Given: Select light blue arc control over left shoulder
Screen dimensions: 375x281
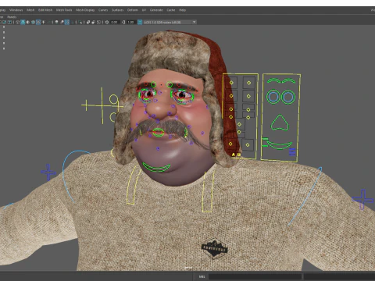Looking at the screenshot, I should pos(76,176).
